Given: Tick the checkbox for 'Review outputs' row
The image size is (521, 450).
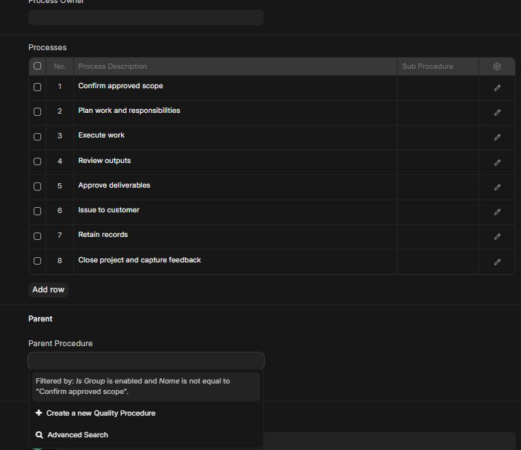Looking at the screenshot, I should pyautogui.click(x=37, y=161).
